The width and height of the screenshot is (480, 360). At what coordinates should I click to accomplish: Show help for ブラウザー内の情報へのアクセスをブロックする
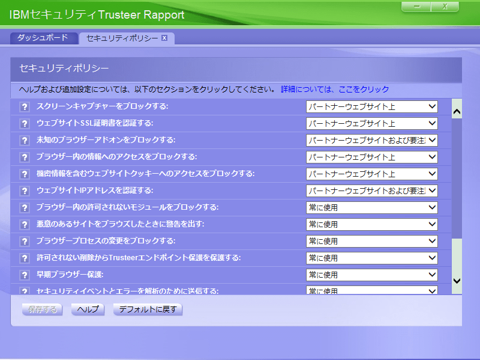coord(25,157)
